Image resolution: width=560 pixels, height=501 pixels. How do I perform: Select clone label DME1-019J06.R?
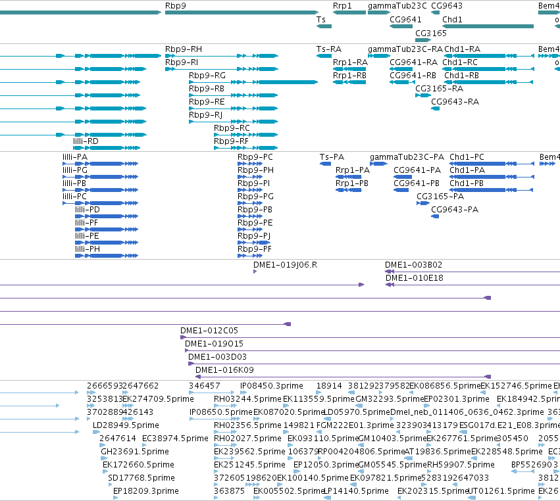[286, 265]
